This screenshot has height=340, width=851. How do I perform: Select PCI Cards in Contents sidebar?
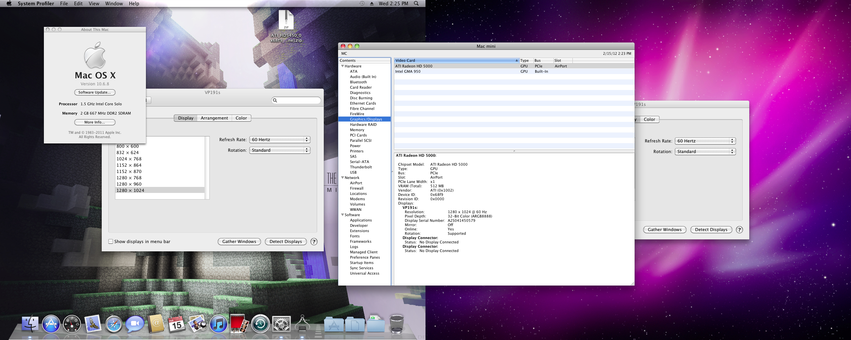click(358, 135)
